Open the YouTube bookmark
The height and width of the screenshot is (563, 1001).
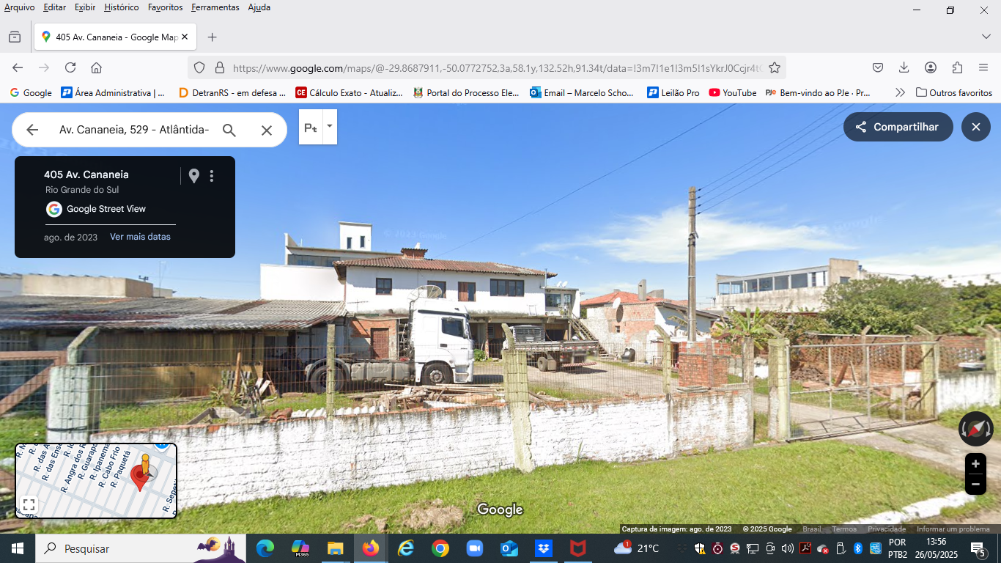pos(733,92)
